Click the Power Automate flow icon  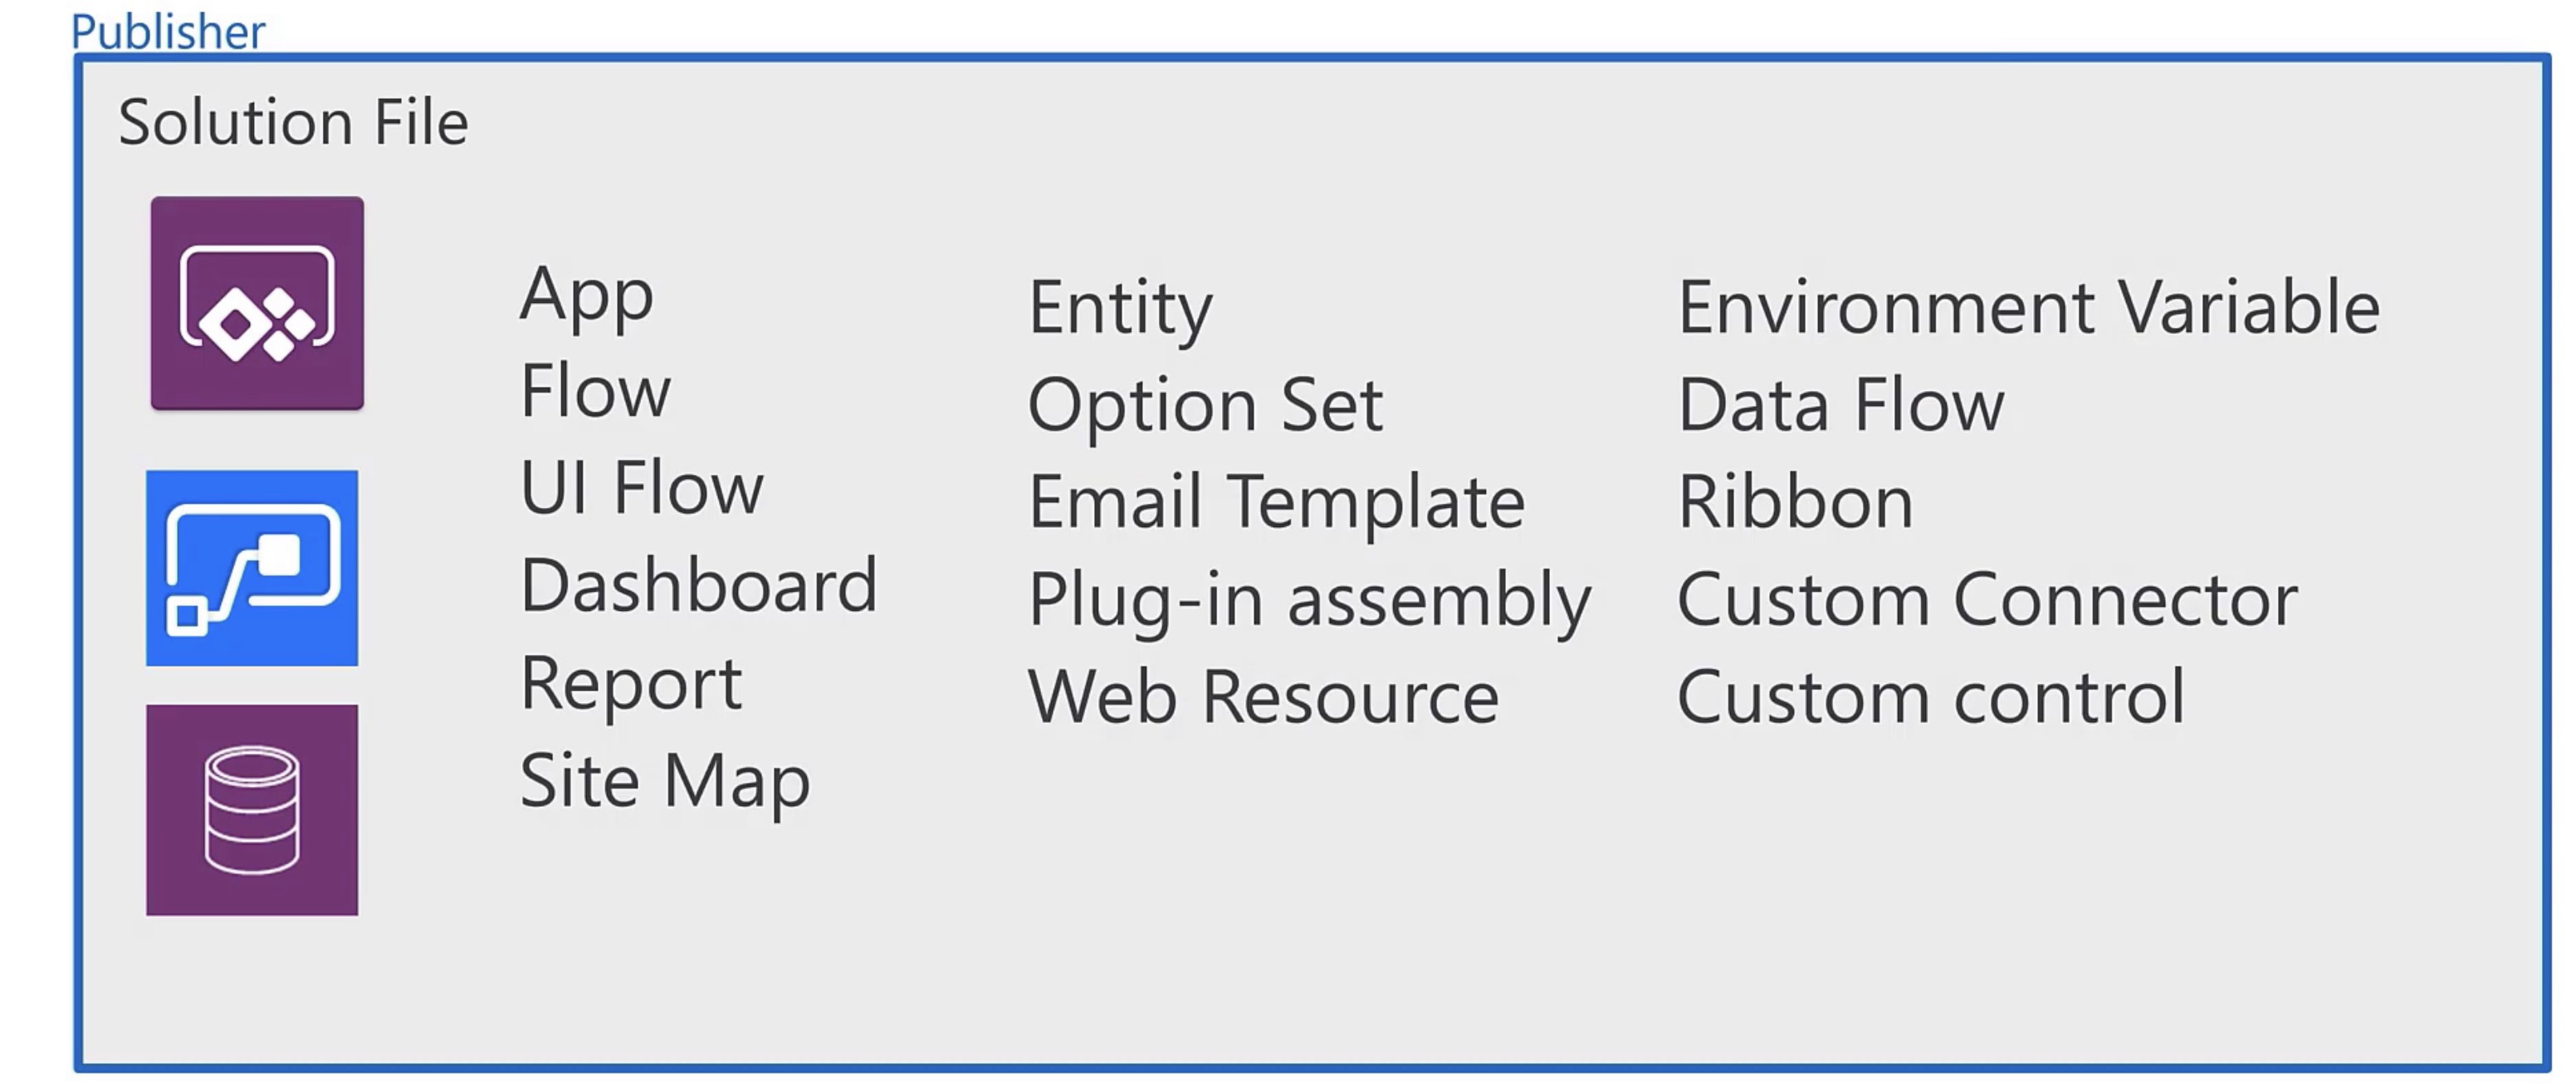coord(252,568)
